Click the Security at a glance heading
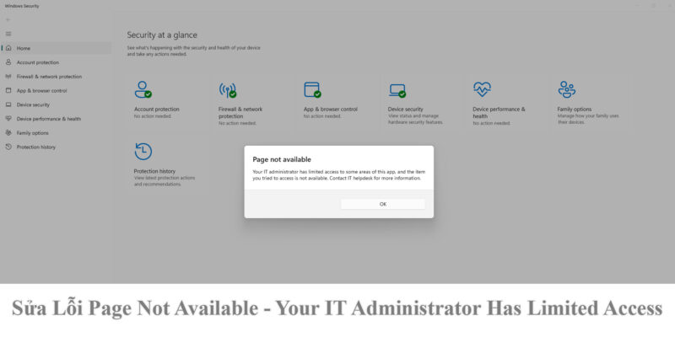 162,35
